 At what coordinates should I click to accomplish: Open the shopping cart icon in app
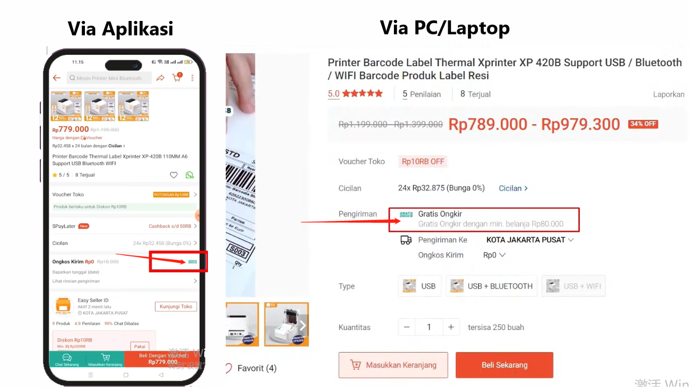click(177, 77)
